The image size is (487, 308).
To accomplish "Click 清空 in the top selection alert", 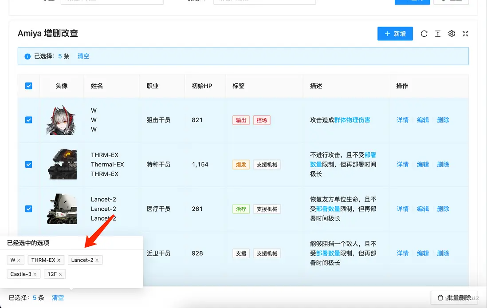I will pos(83,56).
